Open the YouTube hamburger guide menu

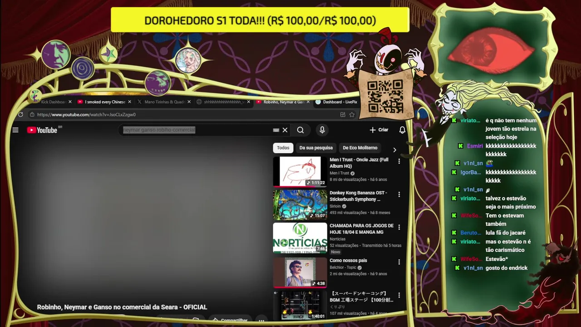15,130
